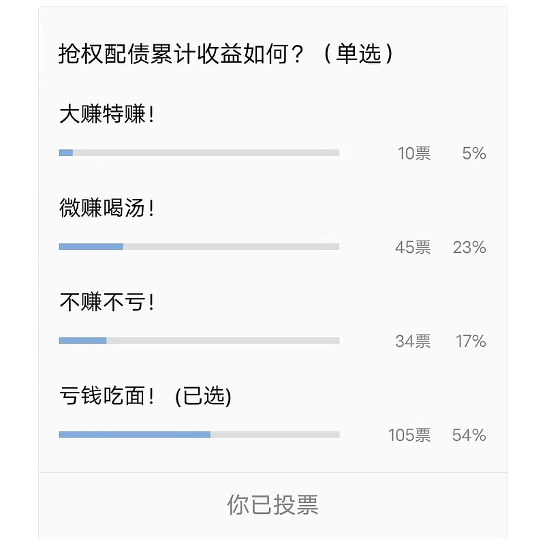Screen dimensions: 545x550
Task: Click the poll title 抢权配债累计收益如何?
Action: (x=181, y=54)
